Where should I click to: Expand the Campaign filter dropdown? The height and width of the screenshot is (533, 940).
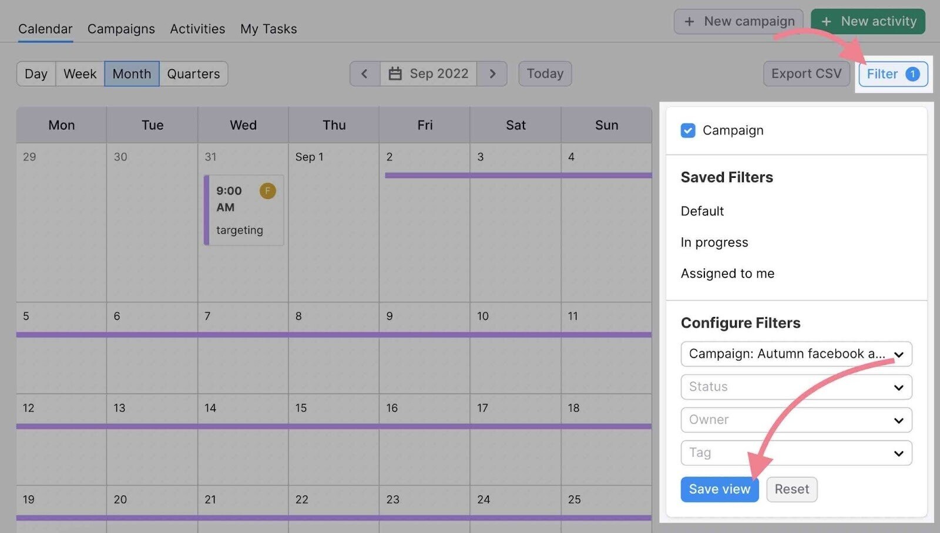coord(796,354)
